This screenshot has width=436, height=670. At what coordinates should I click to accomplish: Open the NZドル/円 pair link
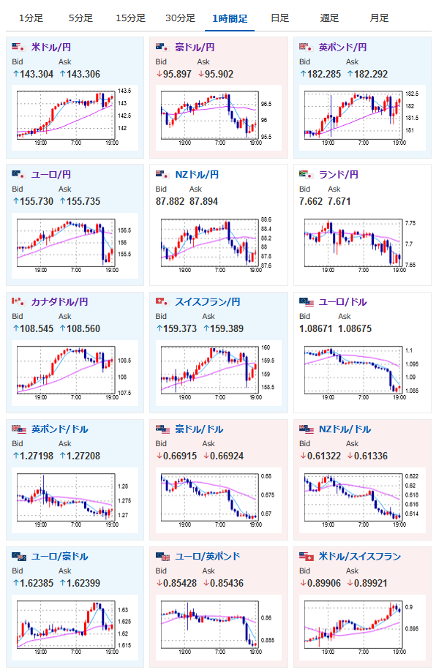(x=197, y=174)
